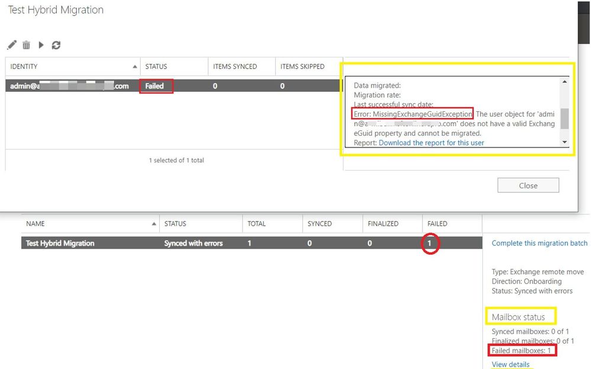591x369 pixels.
Task: Resume migration with the play arrow icon
Action: click(41, 45)
